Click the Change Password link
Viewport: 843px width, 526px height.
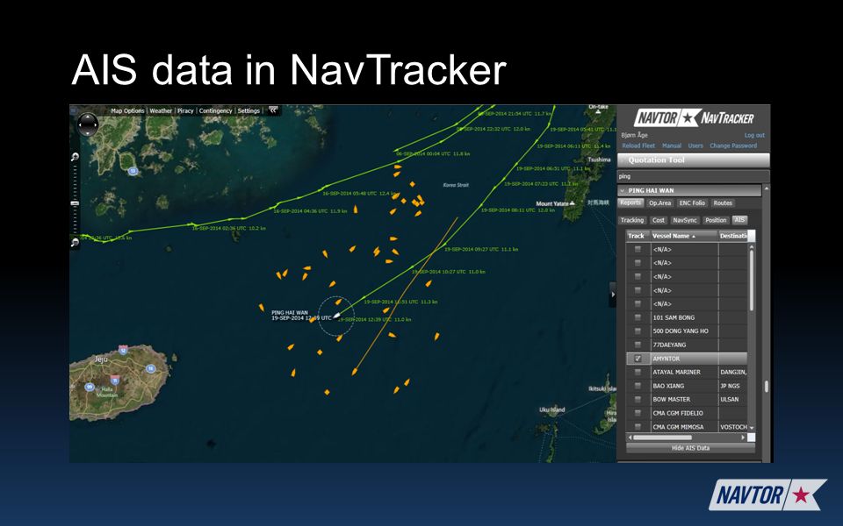[x=732, y=146]
